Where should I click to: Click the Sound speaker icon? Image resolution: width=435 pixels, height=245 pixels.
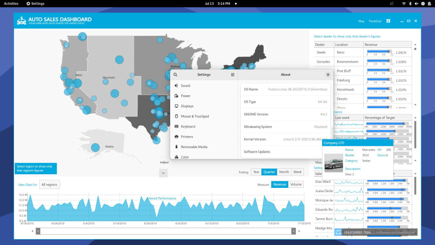tap(176, 85)
